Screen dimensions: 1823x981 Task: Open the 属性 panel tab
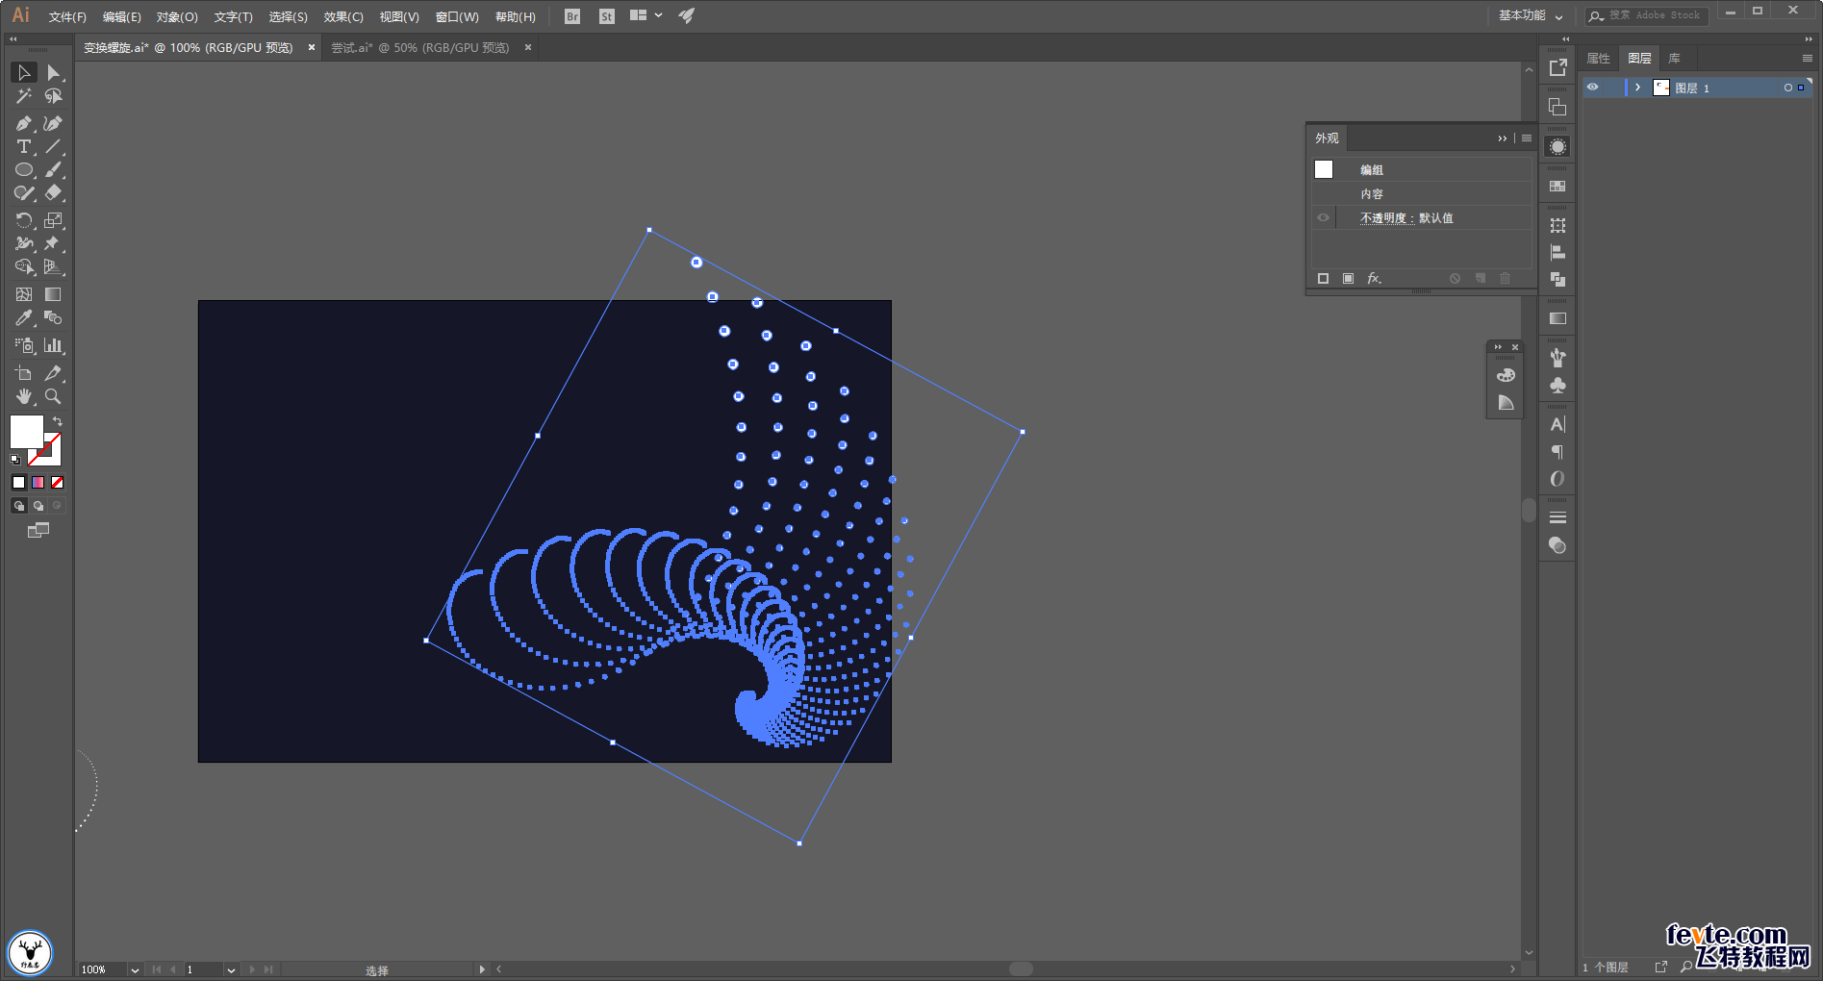(1598, 59)
